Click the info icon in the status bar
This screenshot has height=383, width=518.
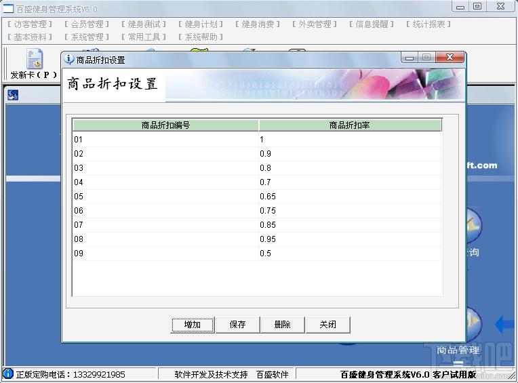[x=8, y=374]
